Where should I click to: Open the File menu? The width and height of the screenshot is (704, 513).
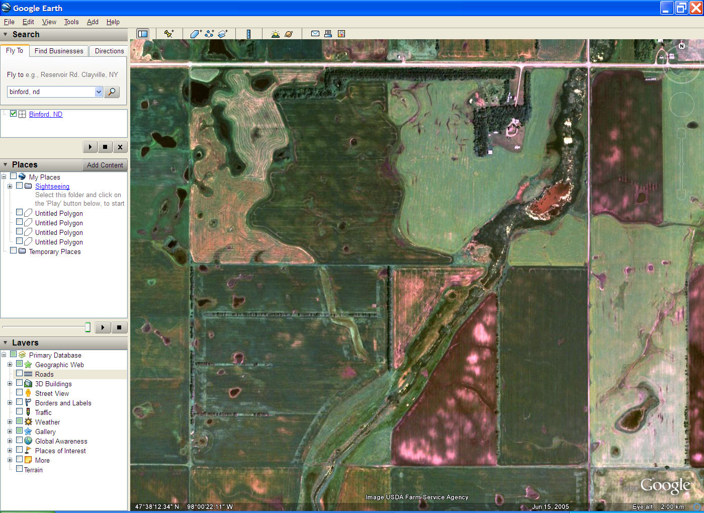[9, 22]
